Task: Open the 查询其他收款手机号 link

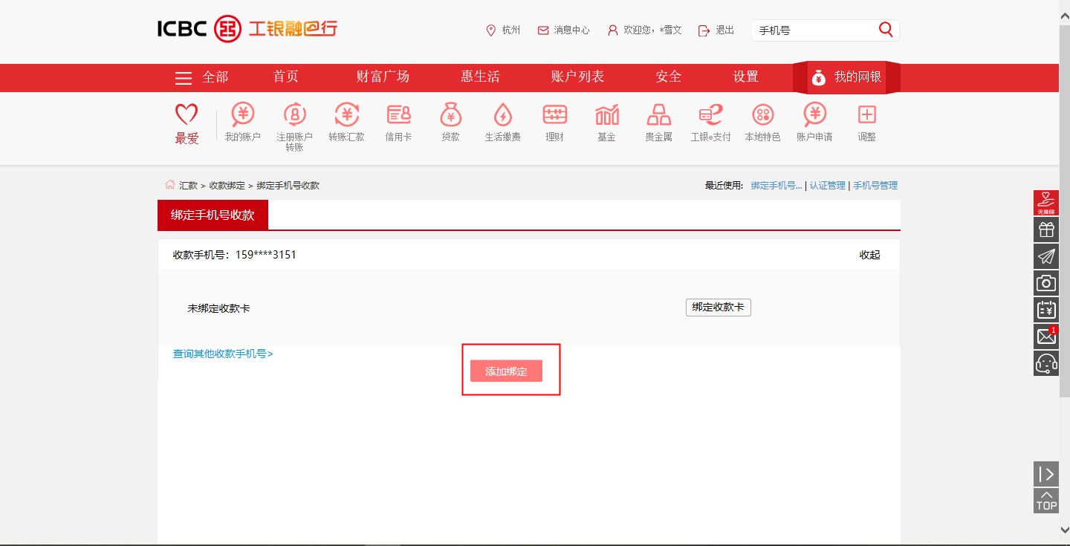Action: pyautogui.click(x=221, y=353)
